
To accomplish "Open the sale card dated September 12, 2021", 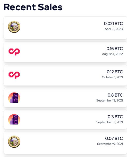I will (65, 119).
